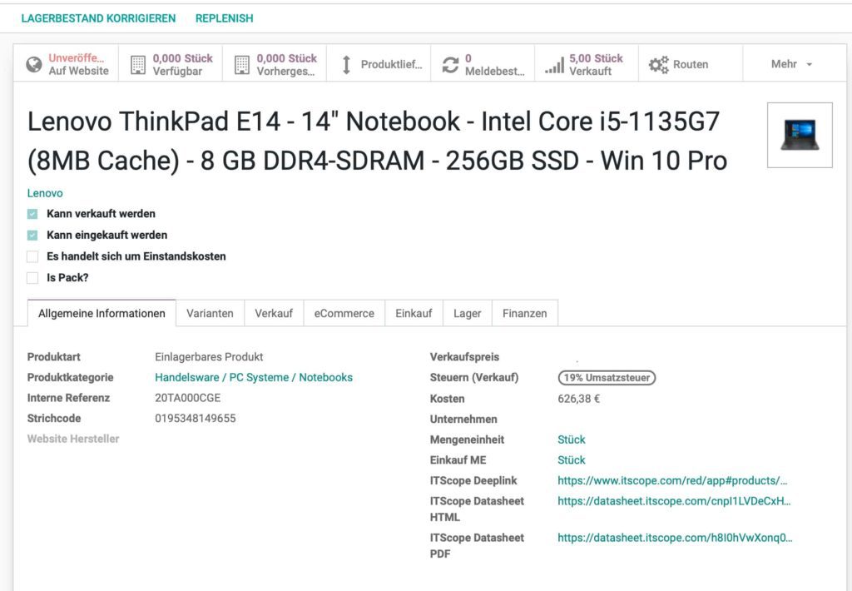The height and width of the screenshot is (591, 852).
Task: Click the laptop product image thumbnail
Action: tap(800, 136)
